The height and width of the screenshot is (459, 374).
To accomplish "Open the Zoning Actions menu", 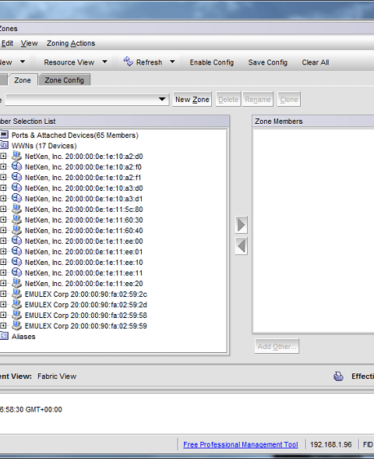I will [71, 44].
